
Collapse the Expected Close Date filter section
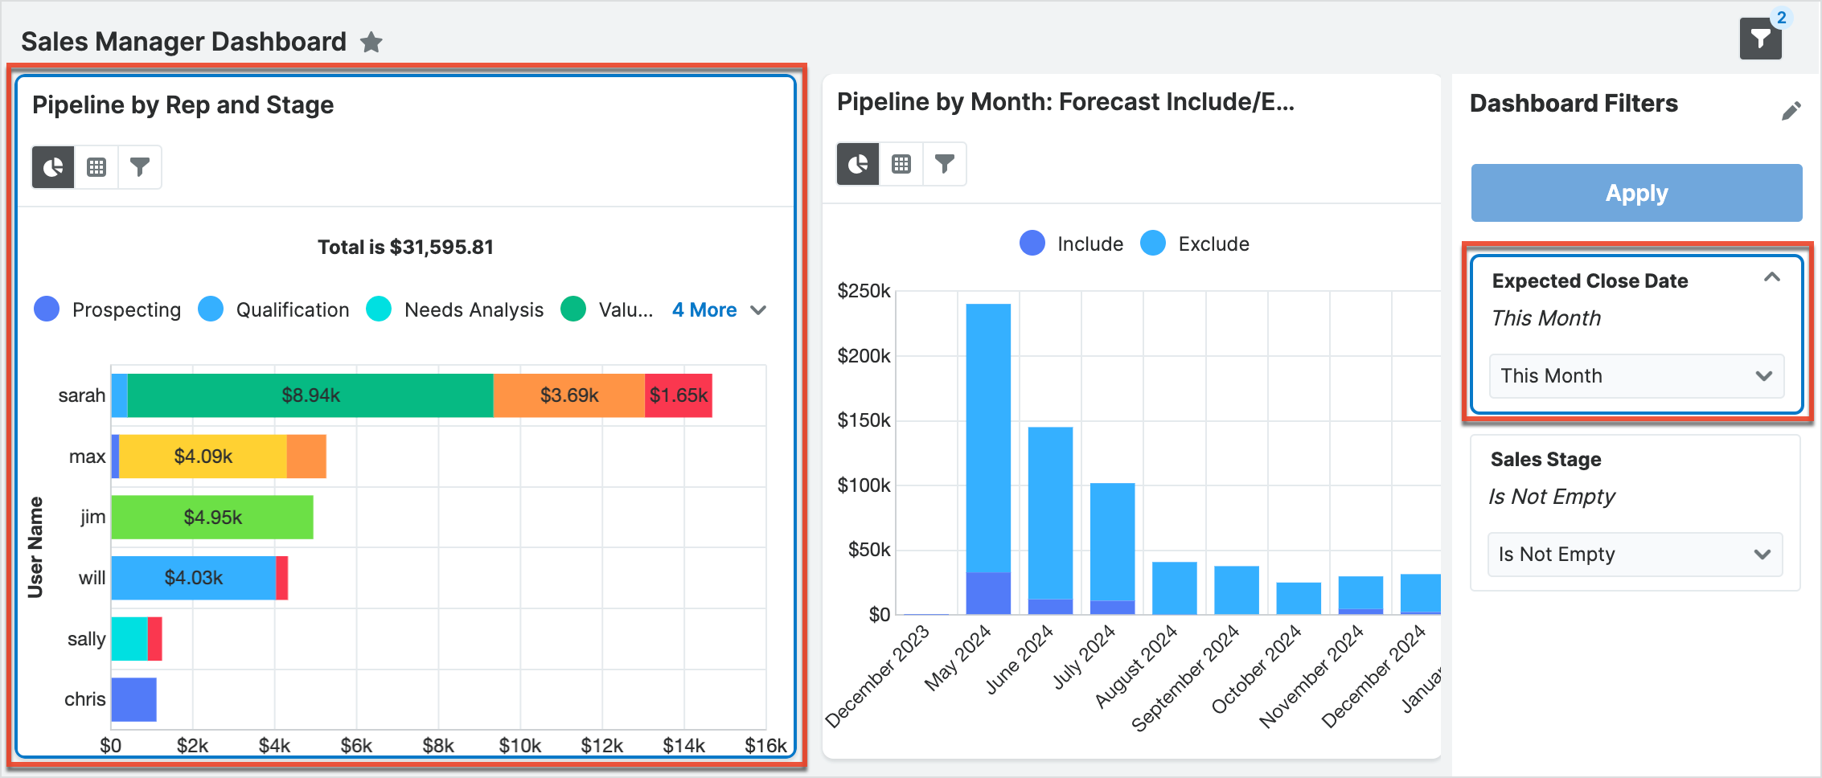1773,277
